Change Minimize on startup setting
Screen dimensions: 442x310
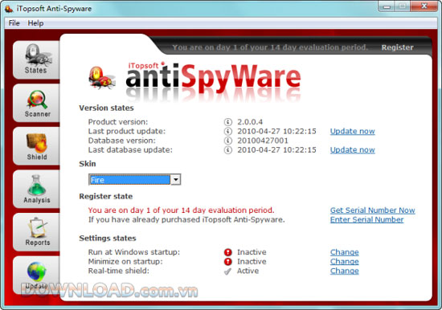click(x=345, y=262)
